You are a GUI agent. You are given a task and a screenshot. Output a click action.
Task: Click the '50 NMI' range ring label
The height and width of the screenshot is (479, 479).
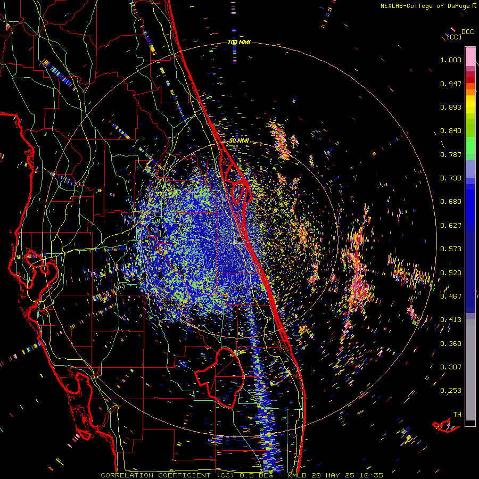tap(239, 141)
